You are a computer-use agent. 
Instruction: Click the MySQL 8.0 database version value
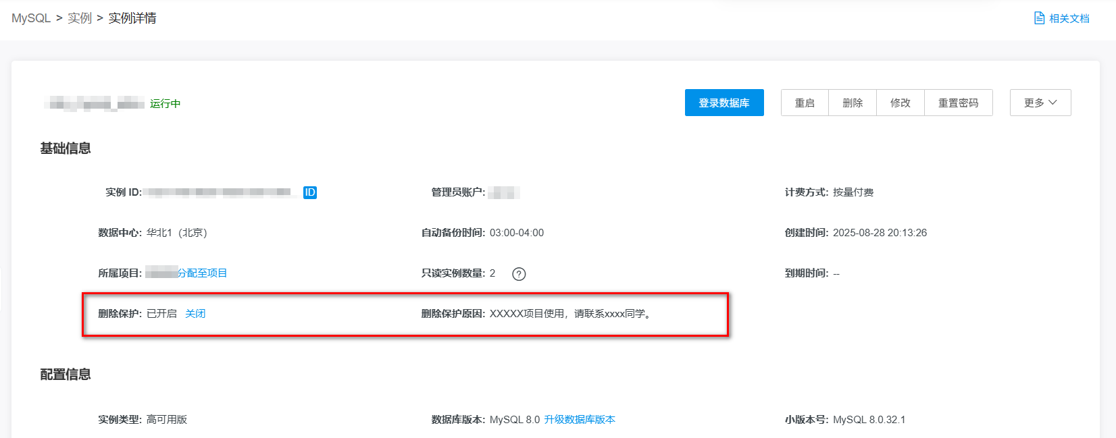(x=515, y=420)
